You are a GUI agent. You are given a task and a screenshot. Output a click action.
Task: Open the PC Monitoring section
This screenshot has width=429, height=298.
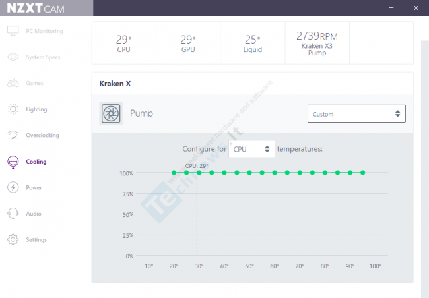tap(45, 31)
